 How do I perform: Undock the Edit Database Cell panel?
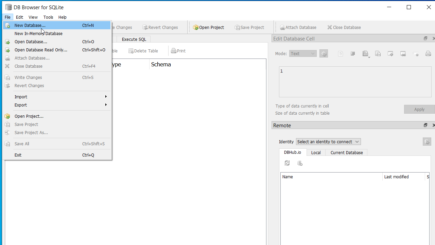pos(425,38)
